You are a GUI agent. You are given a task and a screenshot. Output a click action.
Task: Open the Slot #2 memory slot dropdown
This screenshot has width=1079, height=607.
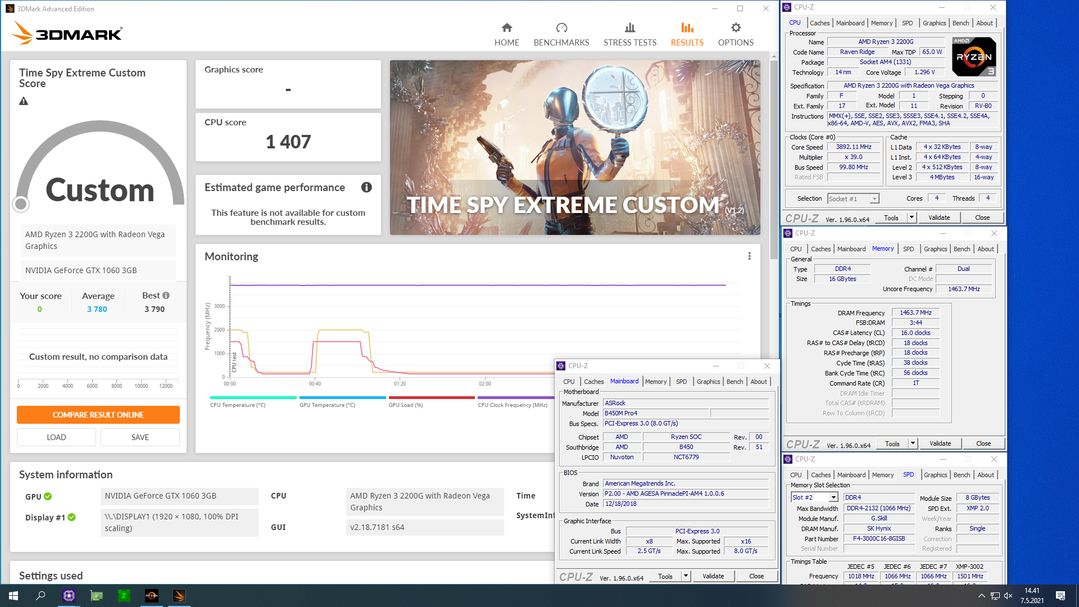(814, 497)
